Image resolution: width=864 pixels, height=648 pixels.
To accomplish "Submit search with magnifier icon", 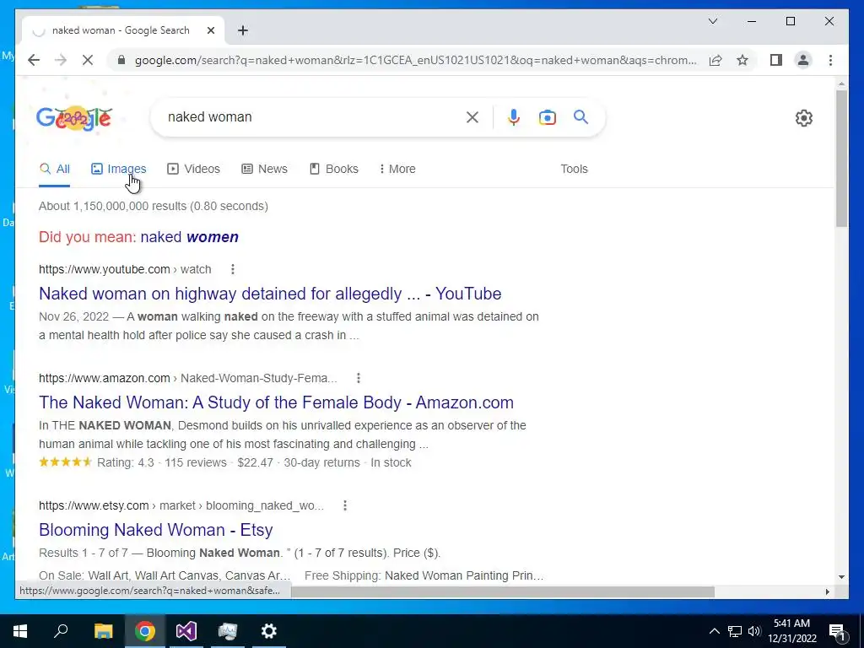I will (580, 116).
